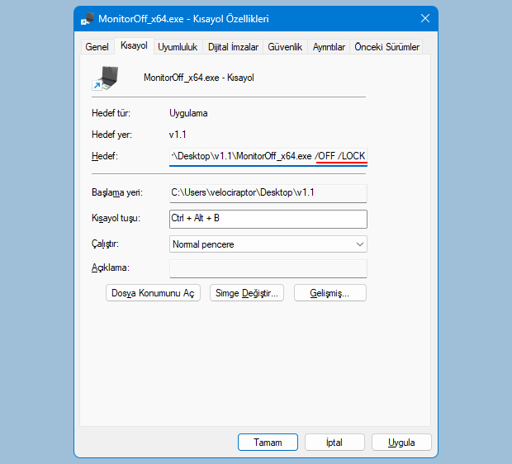Click the Kısayol tuşu hotkey field

click(268, 219)
